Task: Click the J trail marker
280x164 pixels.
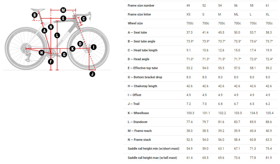Action: pos(92,74)
